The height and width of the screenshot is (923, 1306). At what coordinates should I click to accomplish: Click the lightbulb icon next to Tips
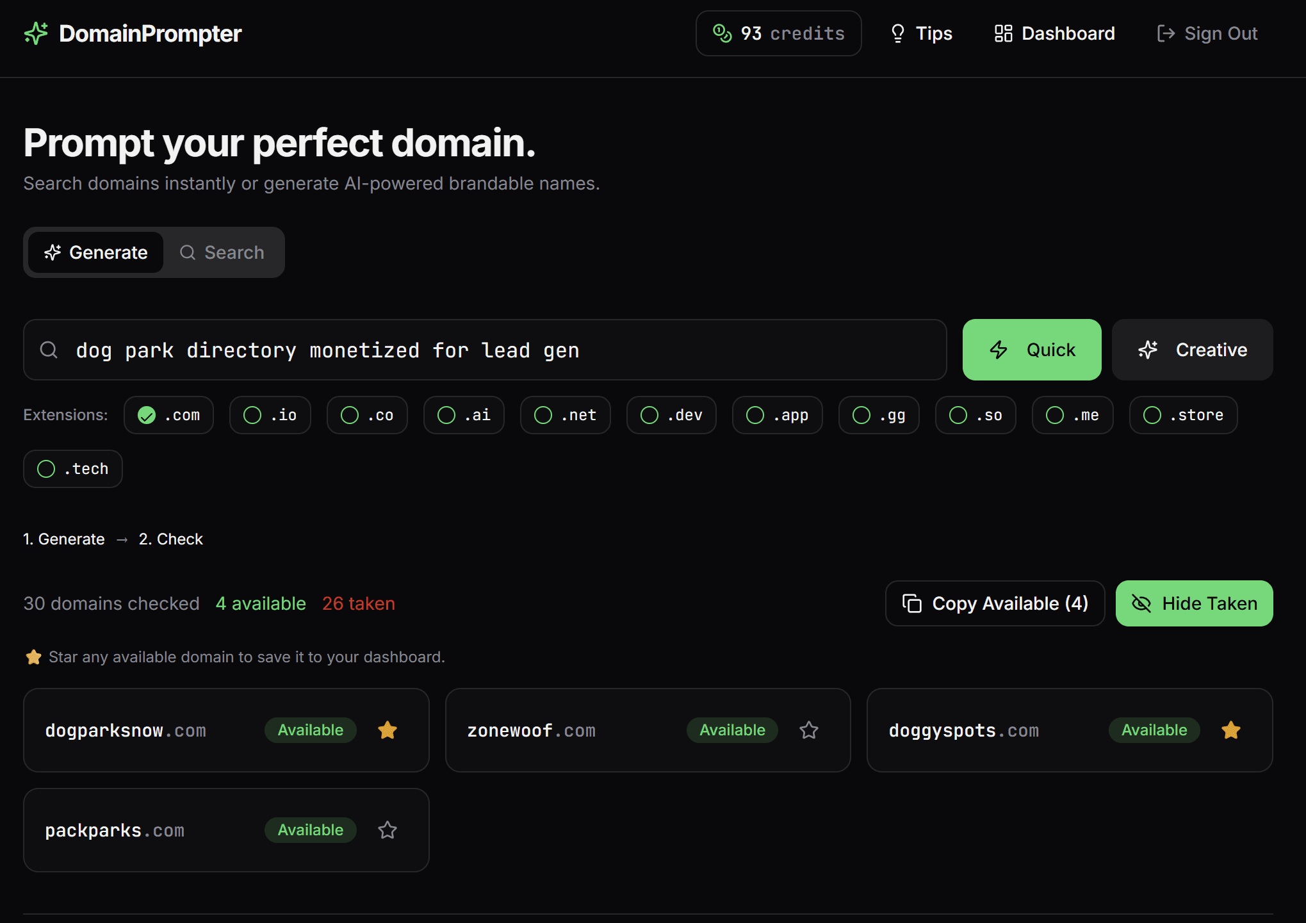coord(897,33)
